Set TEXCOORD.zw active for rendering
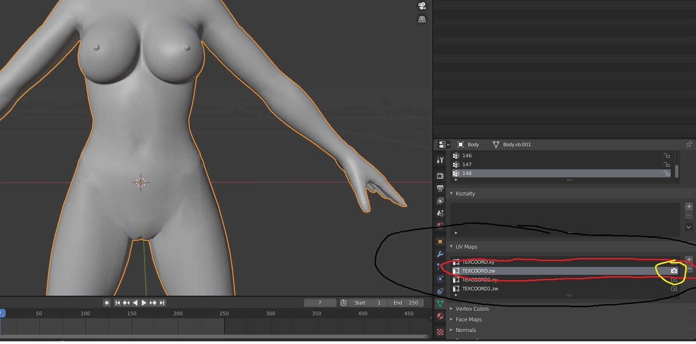 (x=674, y=271)
